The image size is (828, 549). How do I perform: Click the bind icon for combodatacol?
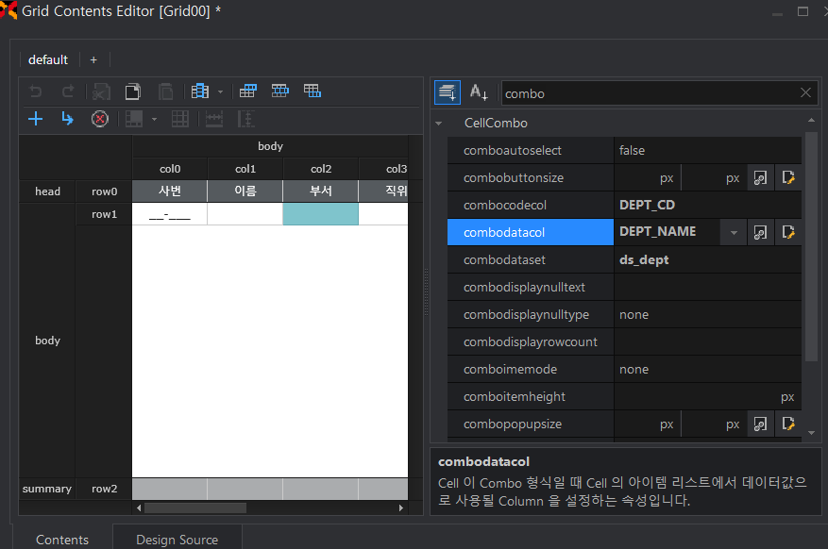point(760,232)
